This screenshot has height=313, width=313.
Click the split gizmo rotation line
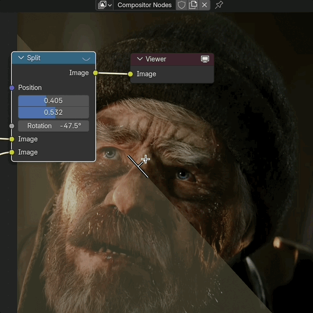click(138, 167)
